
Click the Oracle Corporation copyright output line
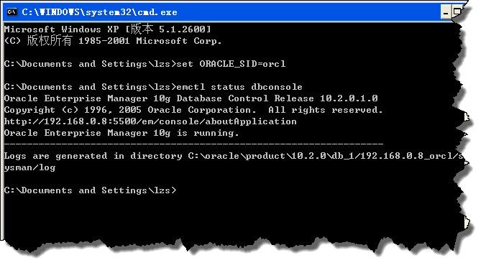coord(193,110)
